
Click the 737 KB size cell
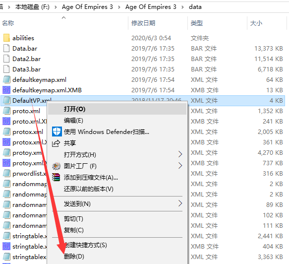point(273,163)
